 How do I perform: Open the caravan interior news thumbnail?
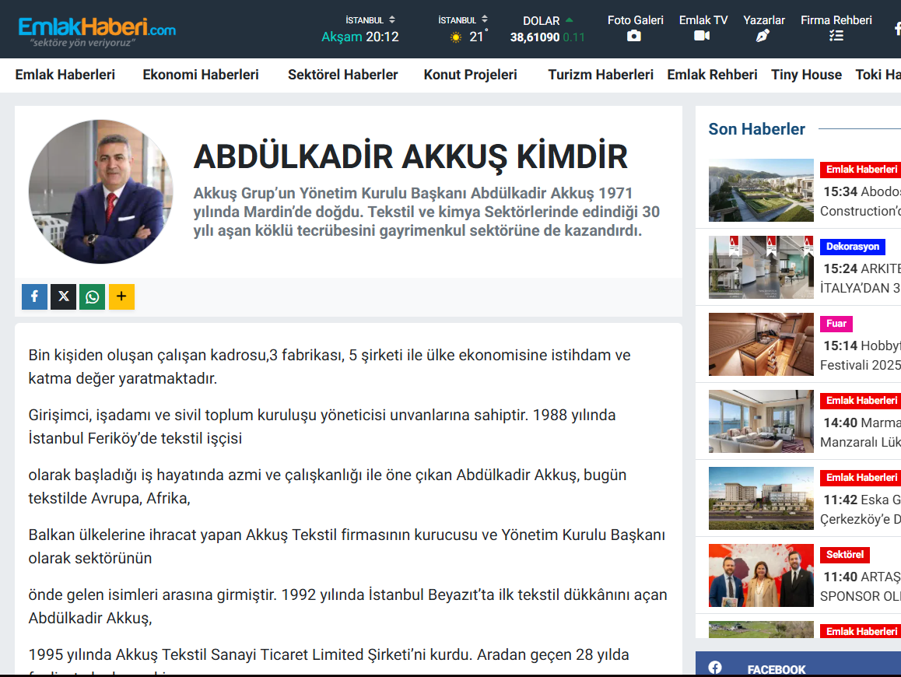[750, 345]
